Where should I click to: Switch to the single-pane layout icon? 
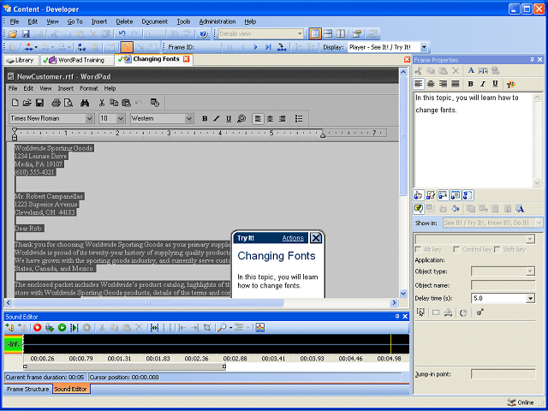coord(315,33)
